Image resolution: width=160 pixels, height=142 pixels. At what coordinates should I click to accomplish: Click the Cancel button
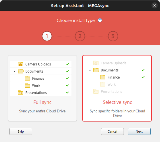point(112,131)
